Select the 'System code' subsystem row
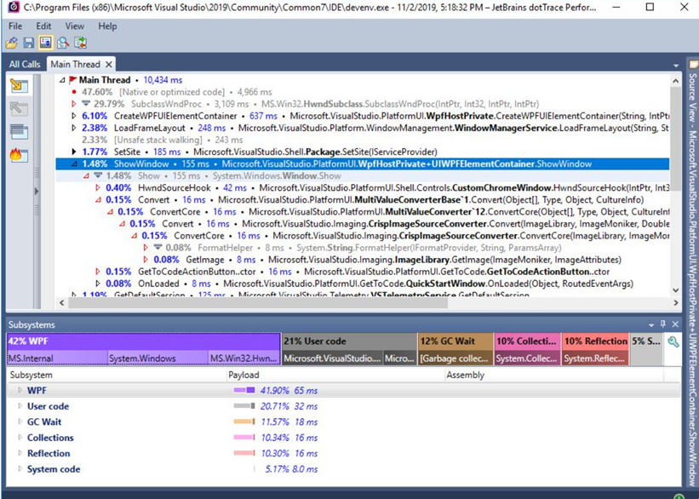 (x=344, y=468)
